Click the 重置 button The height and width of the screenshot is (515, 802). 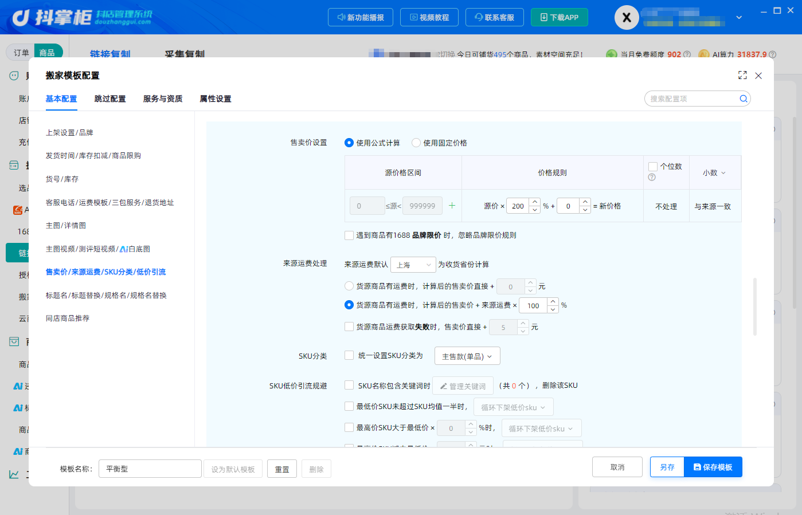(x=282, y=469)
